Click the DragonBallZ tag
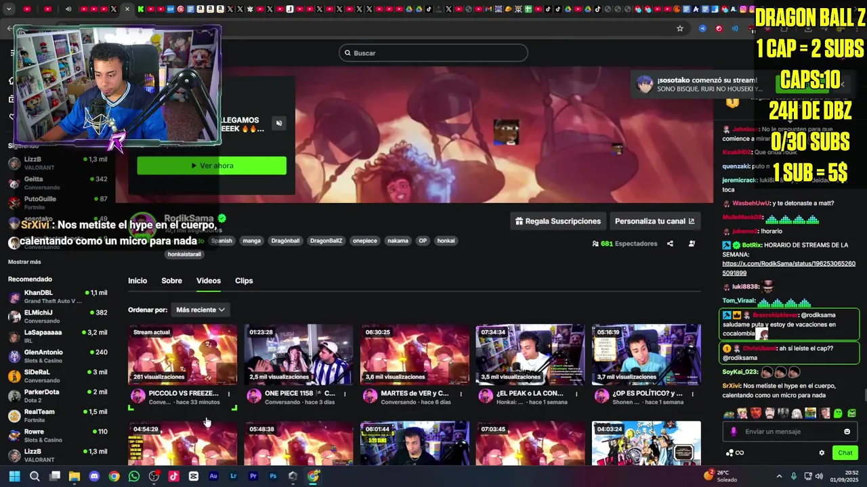 pyautogui.click(x=326, y=241)
